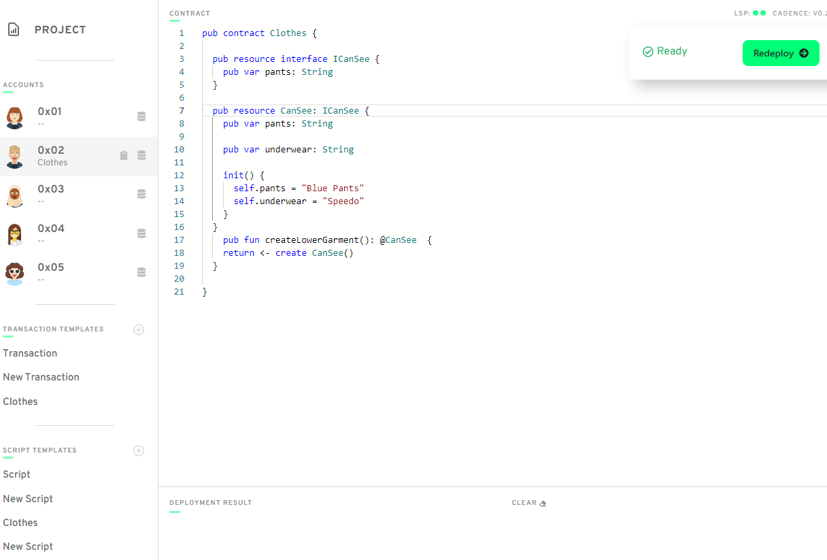Click the avatar of account 0x04
Image resolution: width=827 pixels, height=560 pixels.
pyautogui.click(x=14, y=234)
